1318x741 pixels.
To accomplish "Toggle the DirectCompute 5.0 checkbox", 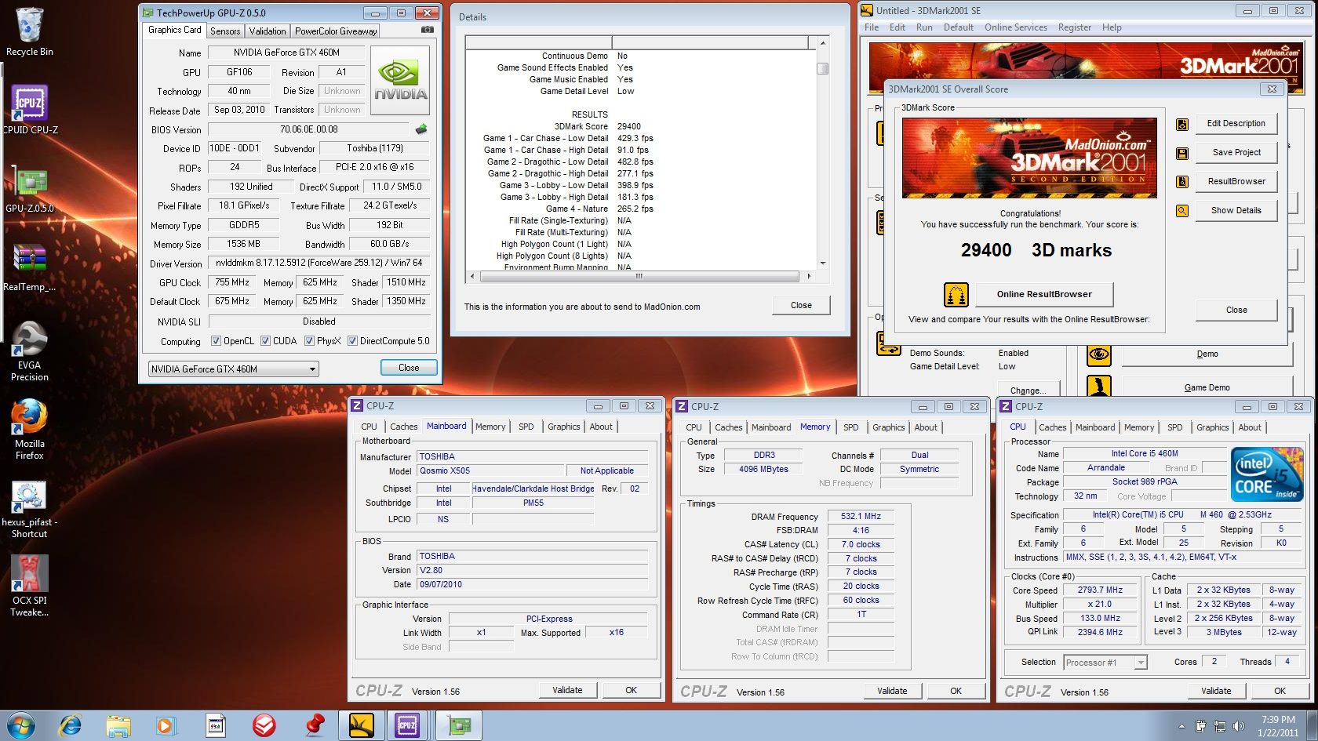I will click(x=353, y=341).
